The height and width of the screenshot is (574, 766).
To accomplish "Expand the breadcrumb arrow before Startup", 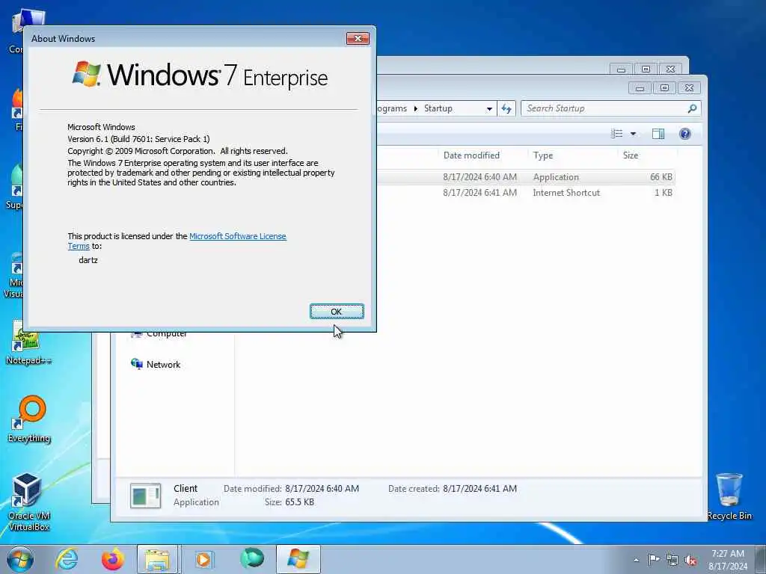I will point(416,108).
